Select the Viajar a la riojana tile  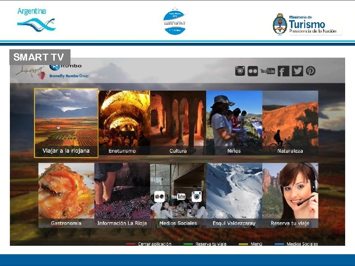tap(66, 123)
